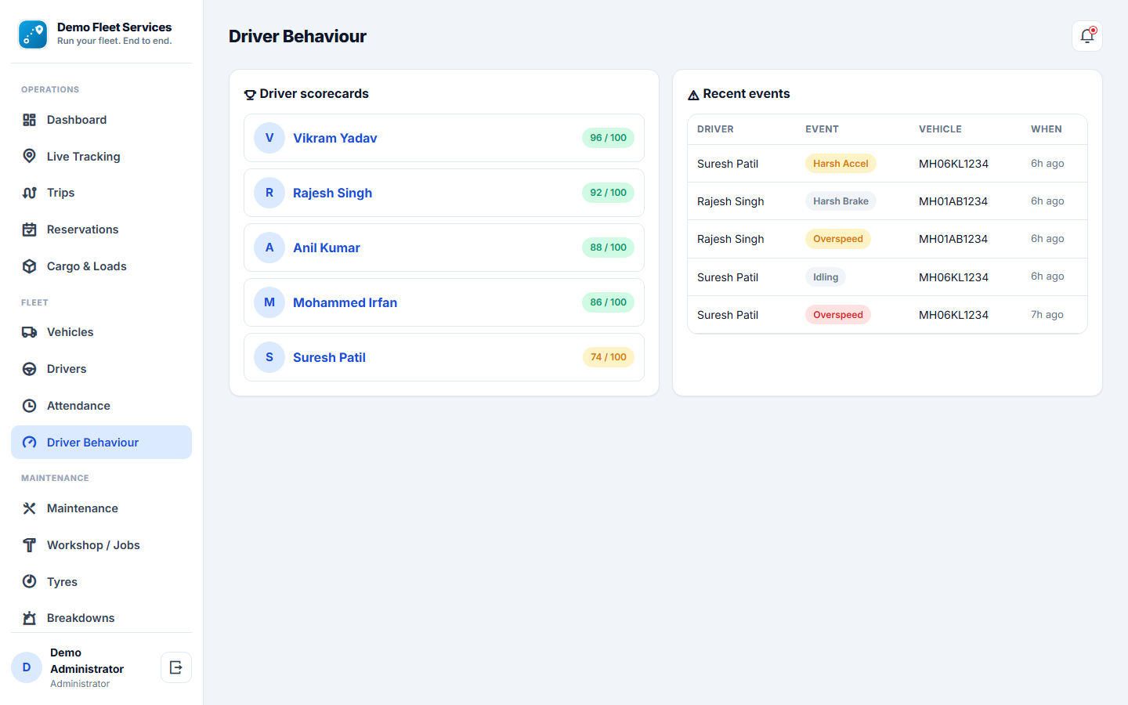This screenshot has height=705, width=1128.
Task: Click the Harsh Brake event tag
Action: point(841,201)
